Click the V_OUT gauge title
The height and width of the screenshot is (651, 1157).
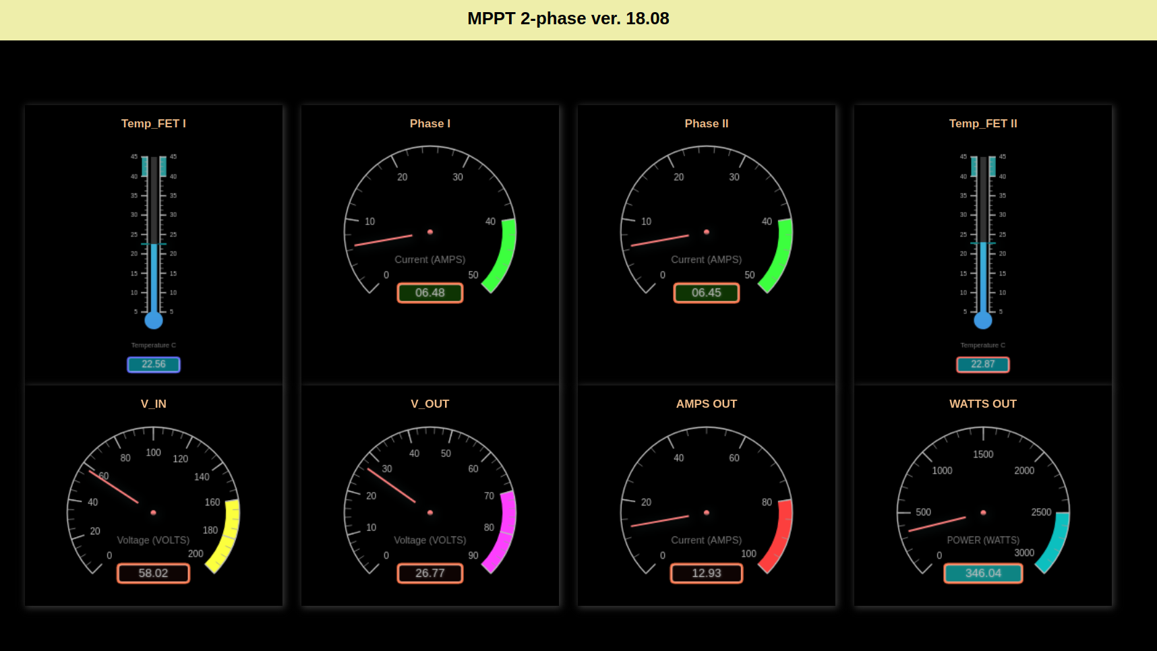[x=430, y=404]
